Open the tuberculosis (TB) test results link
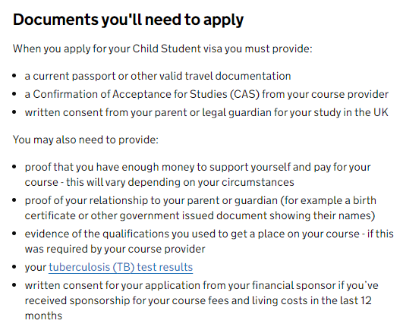This screenshot has height=333, width=403. (121, 267)
